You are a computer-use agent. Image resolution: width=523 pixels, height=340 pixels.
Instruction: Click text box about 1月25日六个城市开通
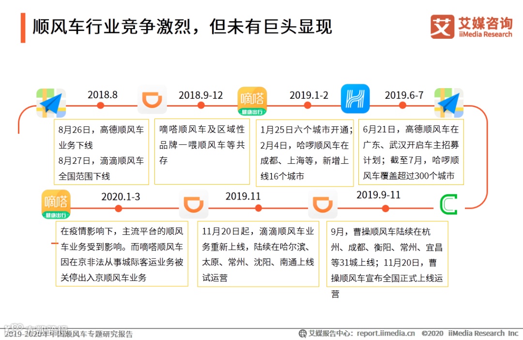click(305, 153)
